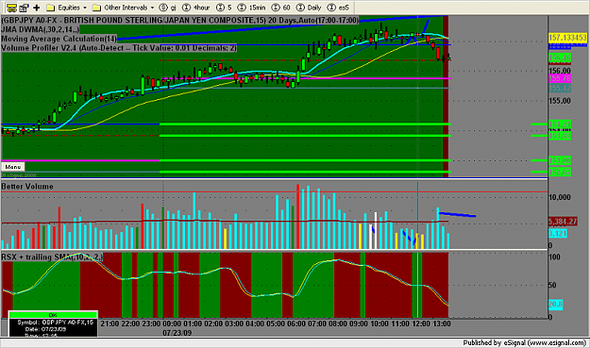Click the GBPJPY A0-FX chart title text
This screenshot has height=348, width=590.
coord(180,21)
